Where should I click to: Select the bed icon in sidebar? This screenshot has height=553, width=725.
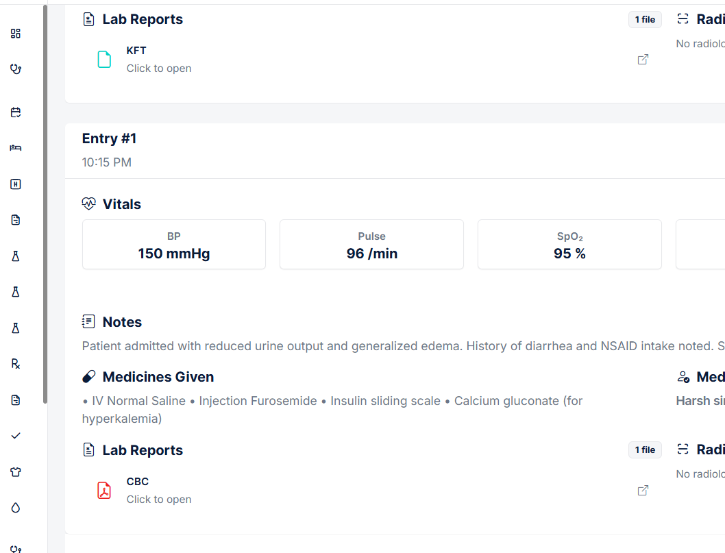tap(16, 148)
